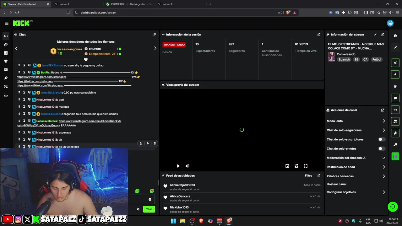This screenshot has height=226, width=402.
Task: Open the user avatar menu
Action: point(390,23)
